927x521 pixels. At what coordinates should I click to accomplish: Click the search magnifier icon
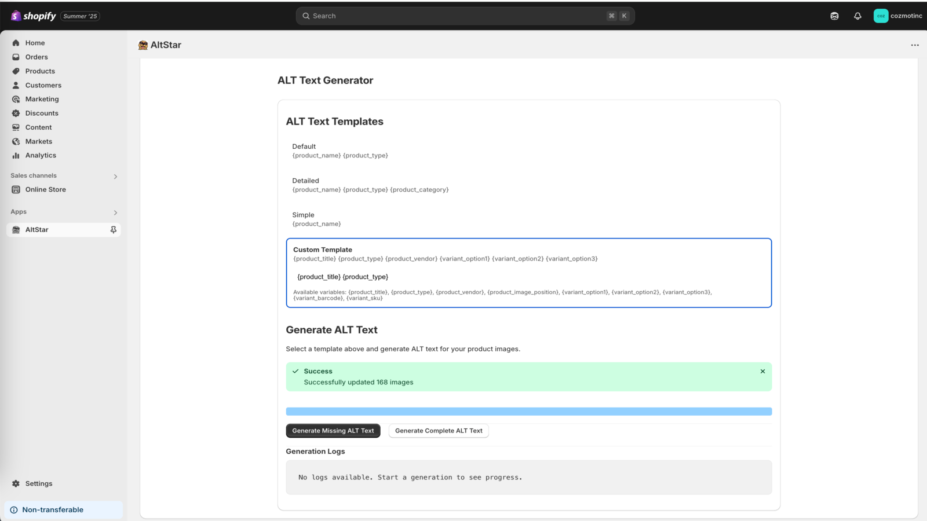point(306,16)
